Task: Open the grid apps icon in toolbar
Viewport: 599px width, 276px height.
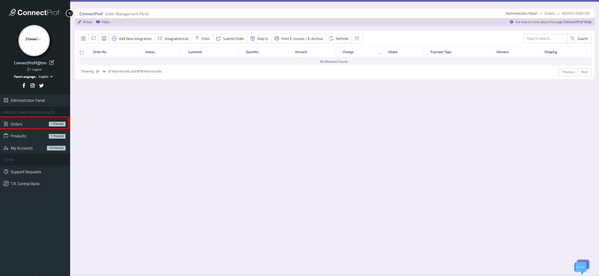Action: click(357, 38)
